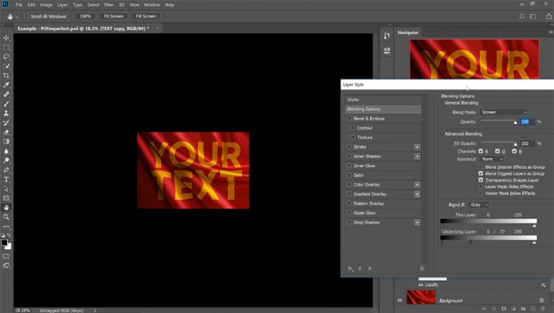
Task: Select the Eraser tool
Action: [6, 132]
